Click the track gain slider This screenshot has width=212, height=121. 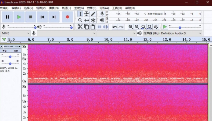click(x=10, y=57)
